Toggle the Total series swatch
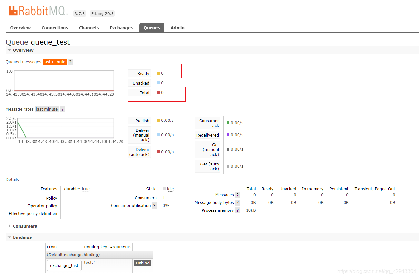The width and height of the screenshot is (419, 277). (158, 93)
